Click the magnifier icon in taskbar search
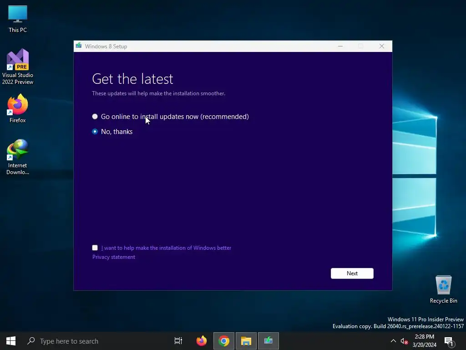This screenshot has height=350, width=466. point(31,341)
